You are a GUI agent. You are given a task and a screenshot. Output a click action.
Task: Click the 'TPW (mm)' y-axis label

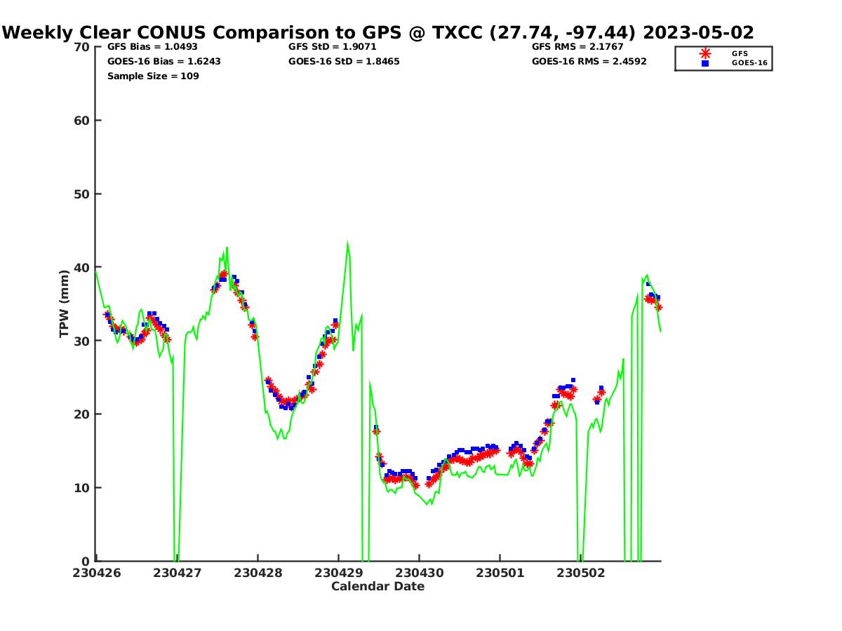pos(65,304)
